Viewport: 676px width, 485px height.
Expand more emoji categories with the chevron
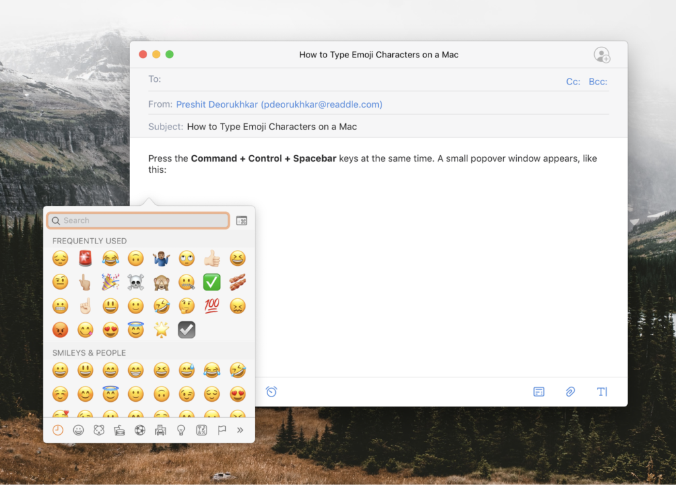240,430
